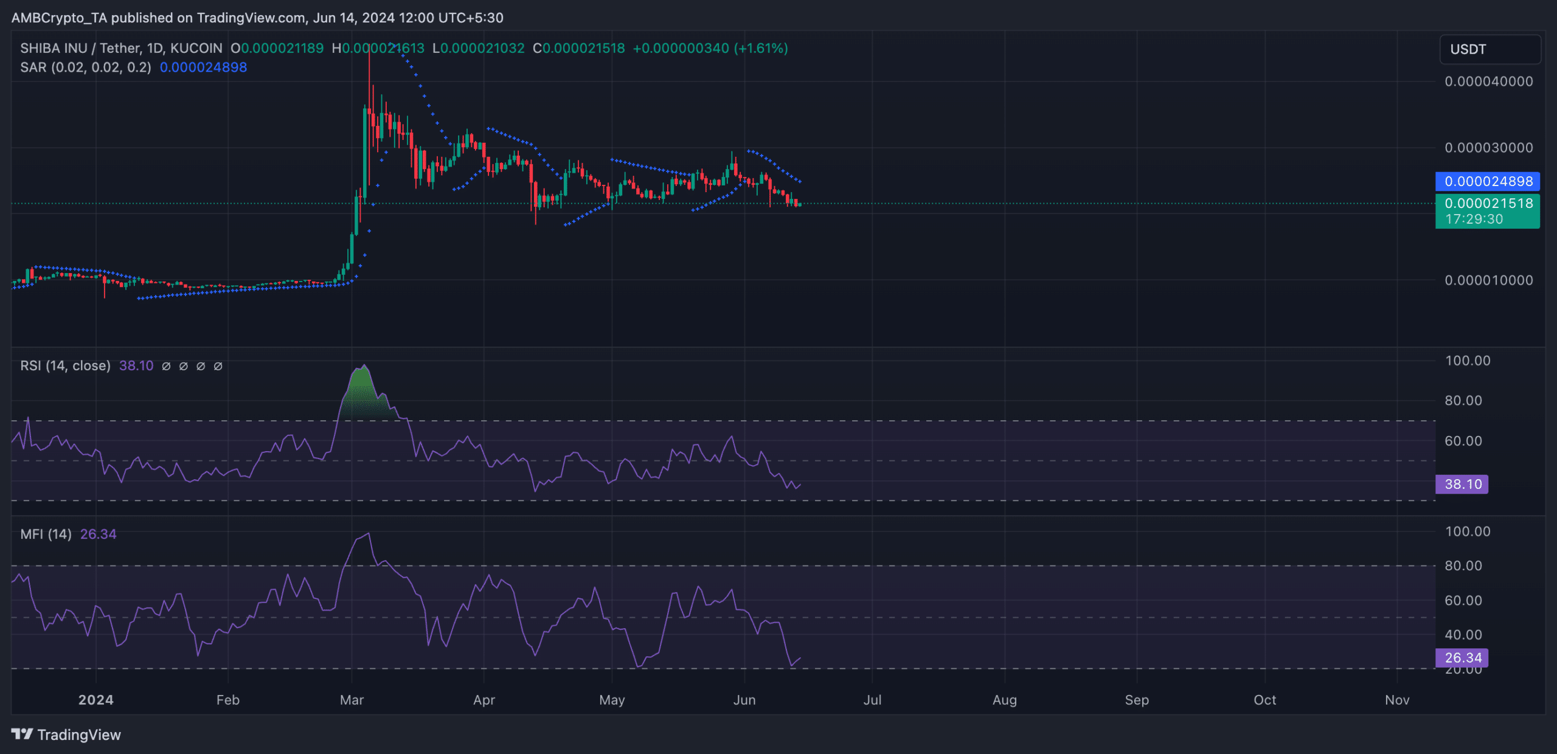Click the first empty-set symbol beside RSI value
1557x754 pixels.
pyautogui.click(x=166, y=366)
